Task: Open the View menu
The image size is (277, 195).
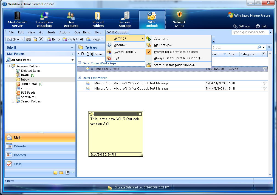Action: [31, 32]
